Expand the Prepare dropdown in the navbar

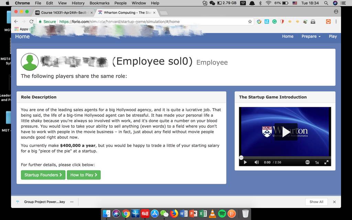tap(311, 36)
